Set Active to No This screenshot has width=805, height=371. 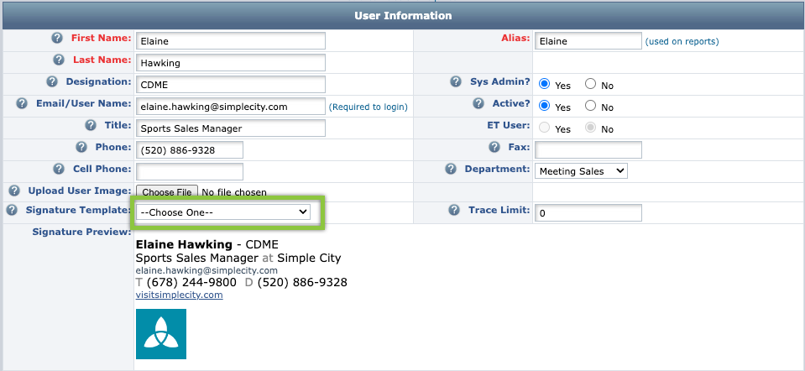tap(590, 106)
